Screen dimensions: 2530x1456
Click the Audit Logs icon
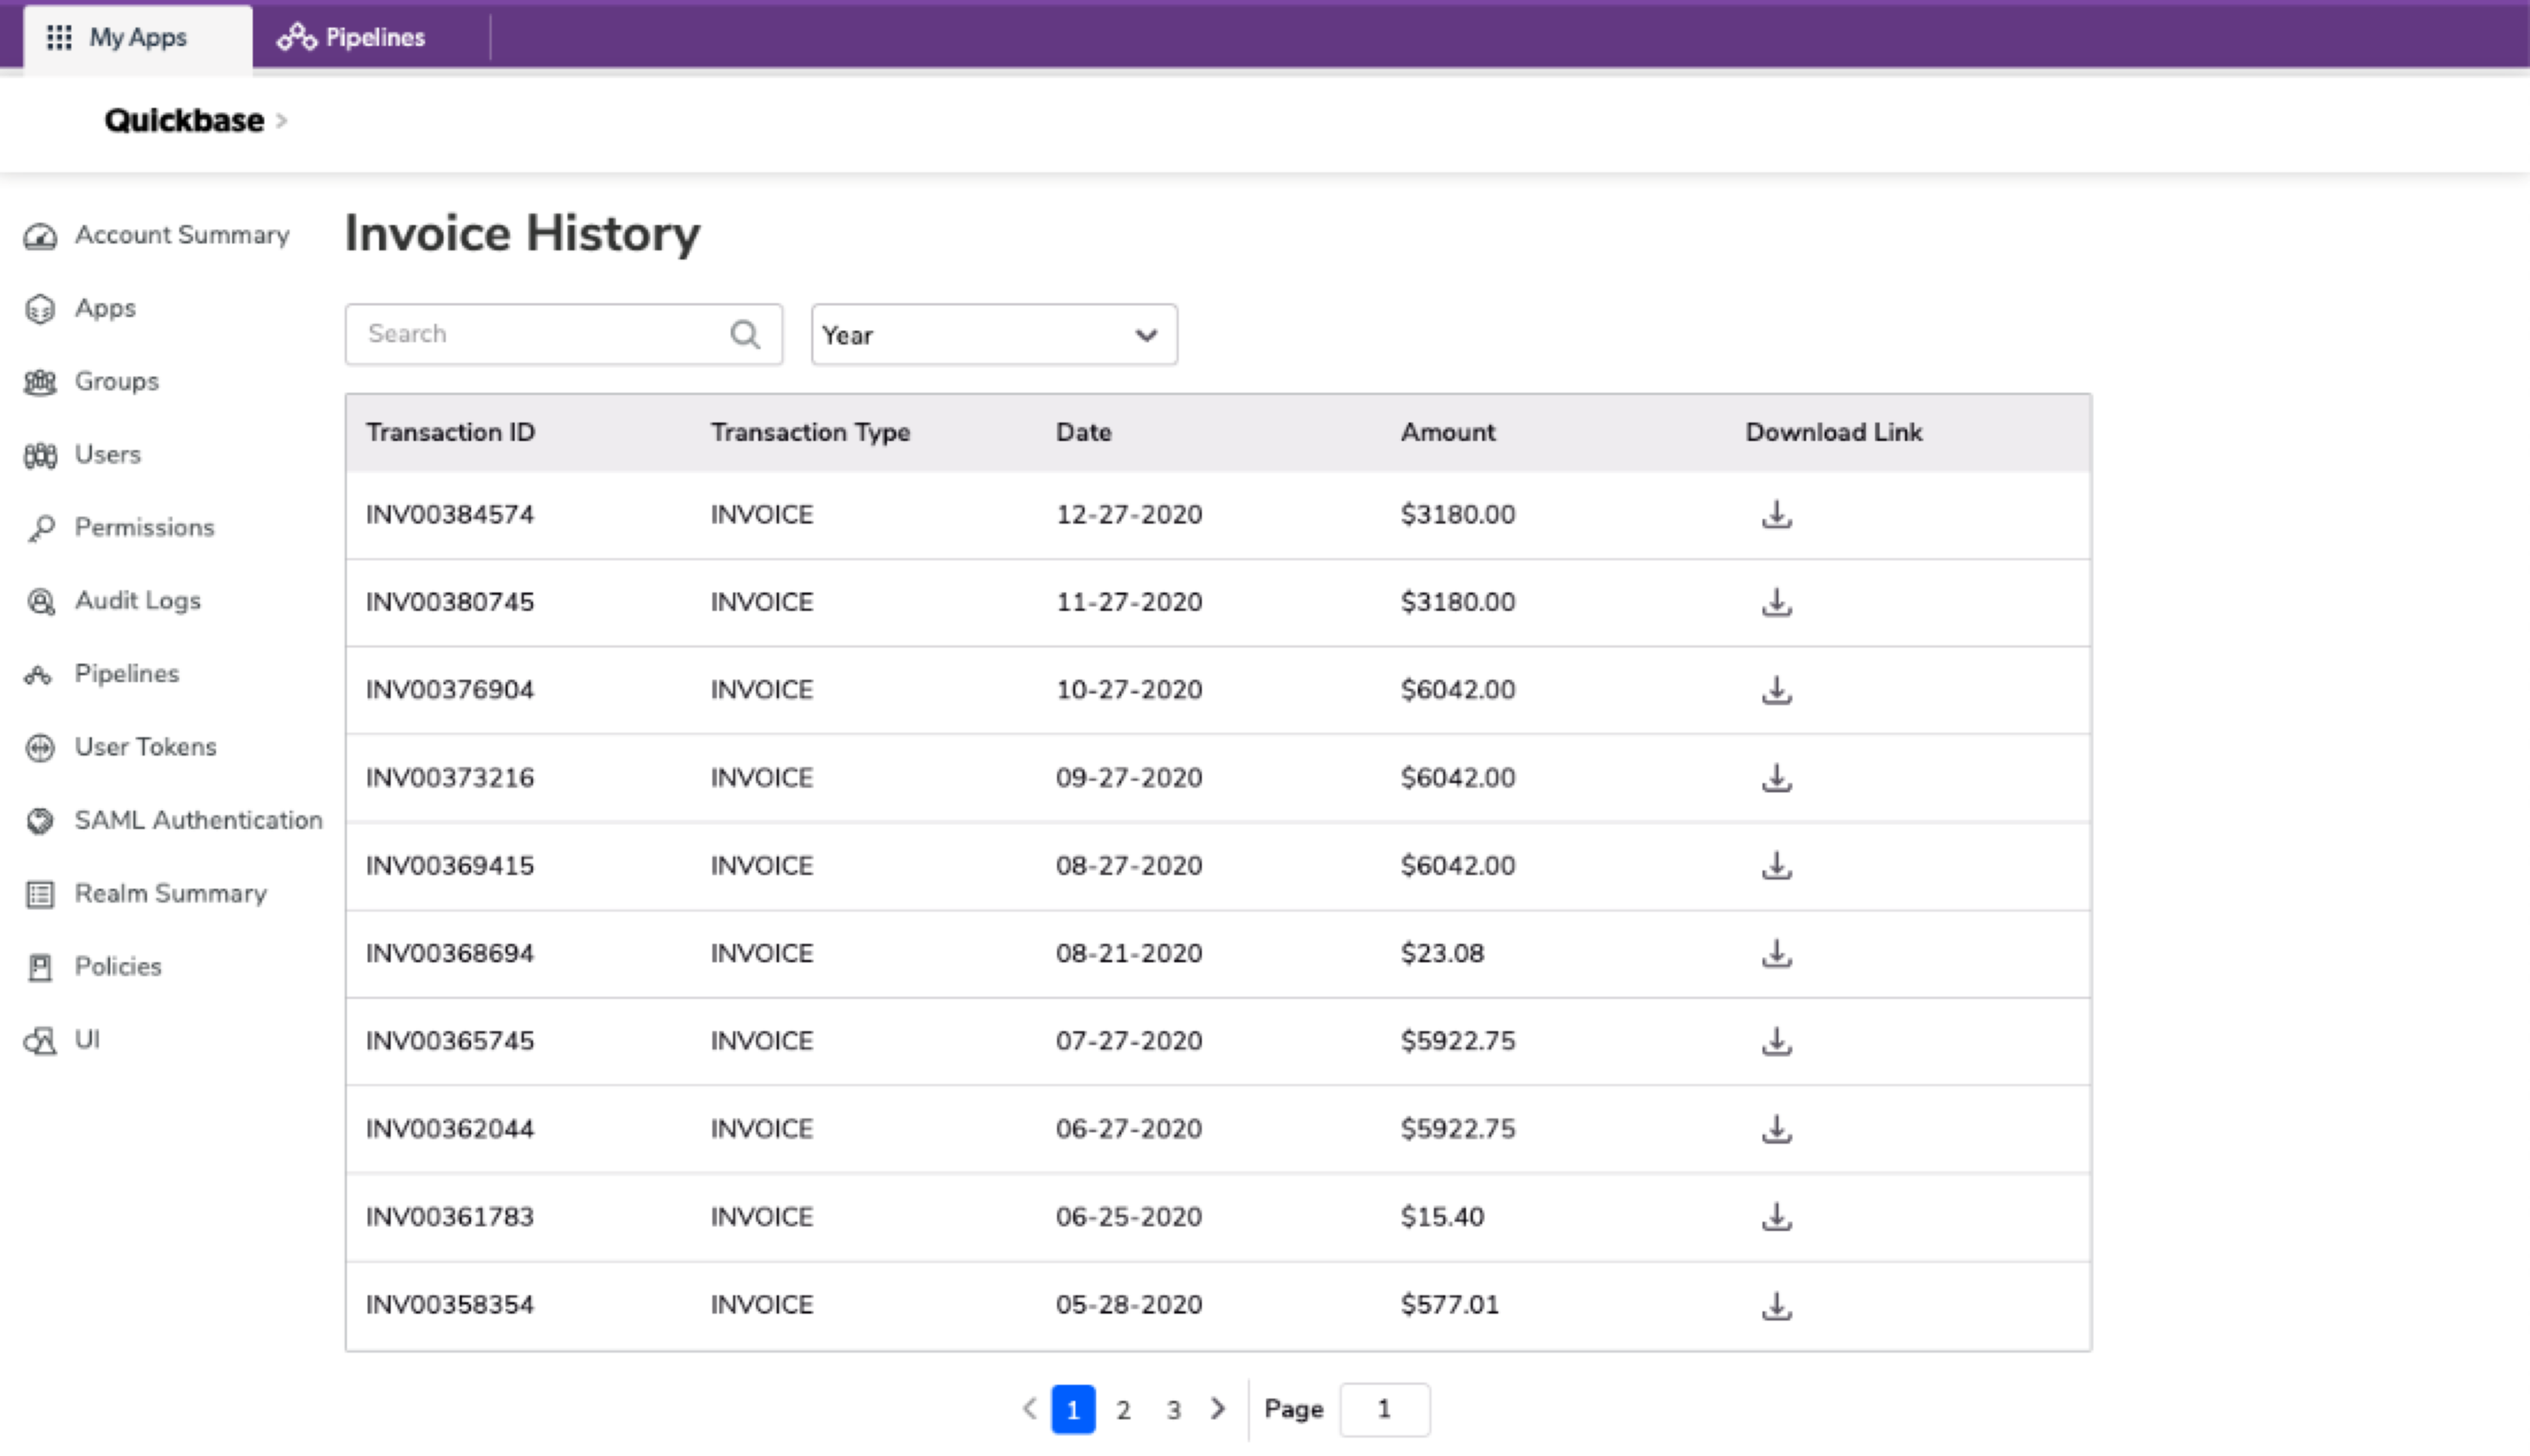tap(40, 601)
